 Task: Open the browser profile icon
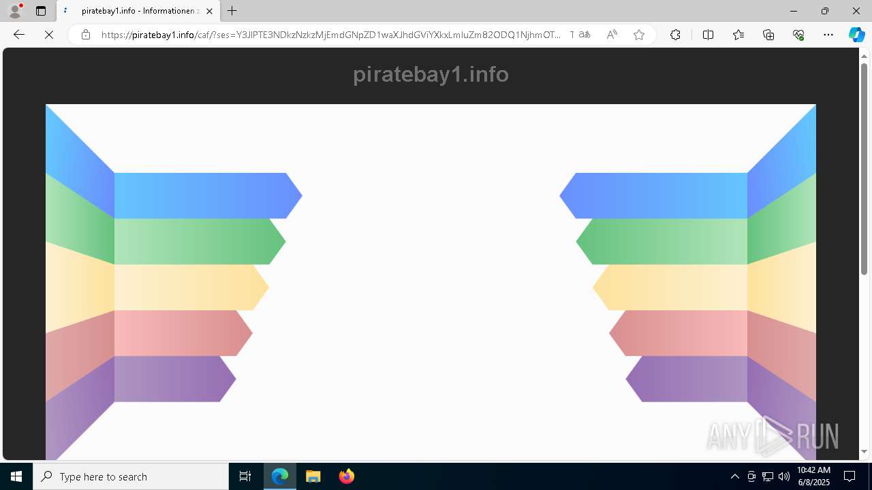pos(15,11)
